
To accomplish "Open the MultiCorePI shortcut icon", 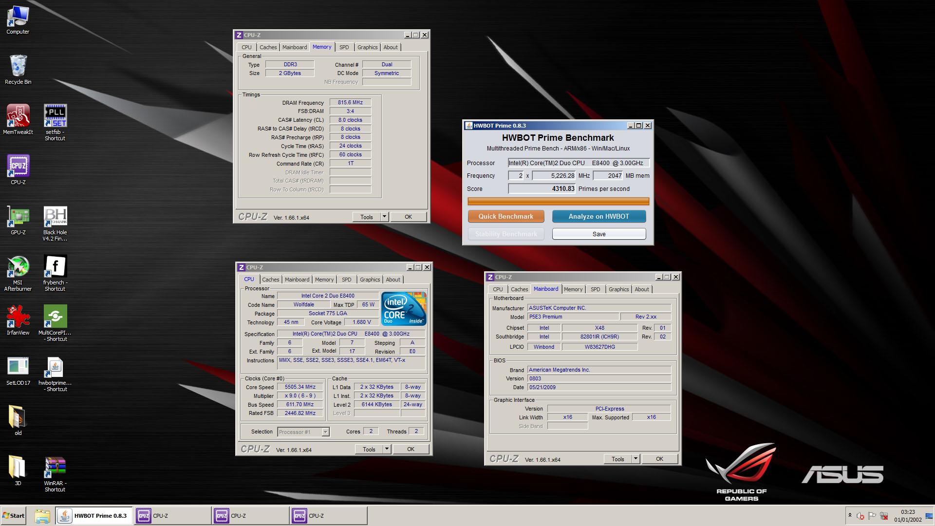I will pyautogui.click(x=55, y=323).
